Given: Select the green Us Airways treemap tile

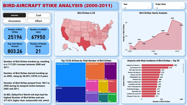Looking at the screenshot, I should point(112,98).
